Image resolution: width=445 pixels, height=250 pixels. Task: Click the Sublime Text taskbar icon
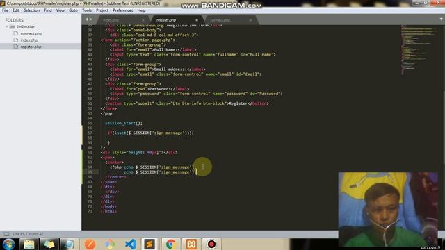click(149, 244)
